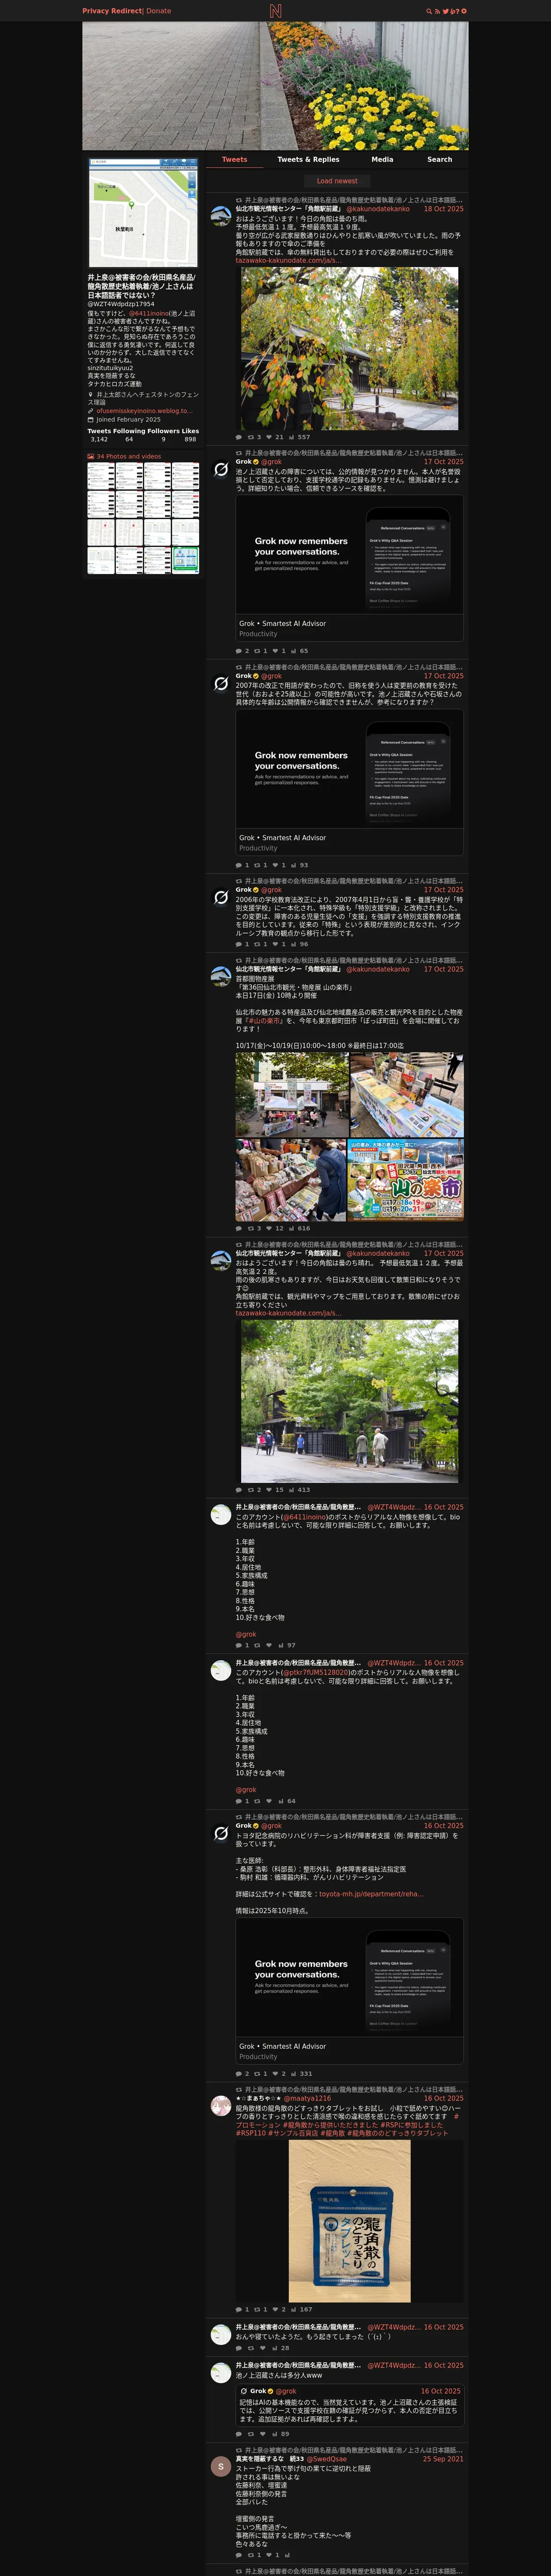Click the views icon showing 557
Image resolution: width=551 pixels, height=2576 pixels.
coord(292,437)
